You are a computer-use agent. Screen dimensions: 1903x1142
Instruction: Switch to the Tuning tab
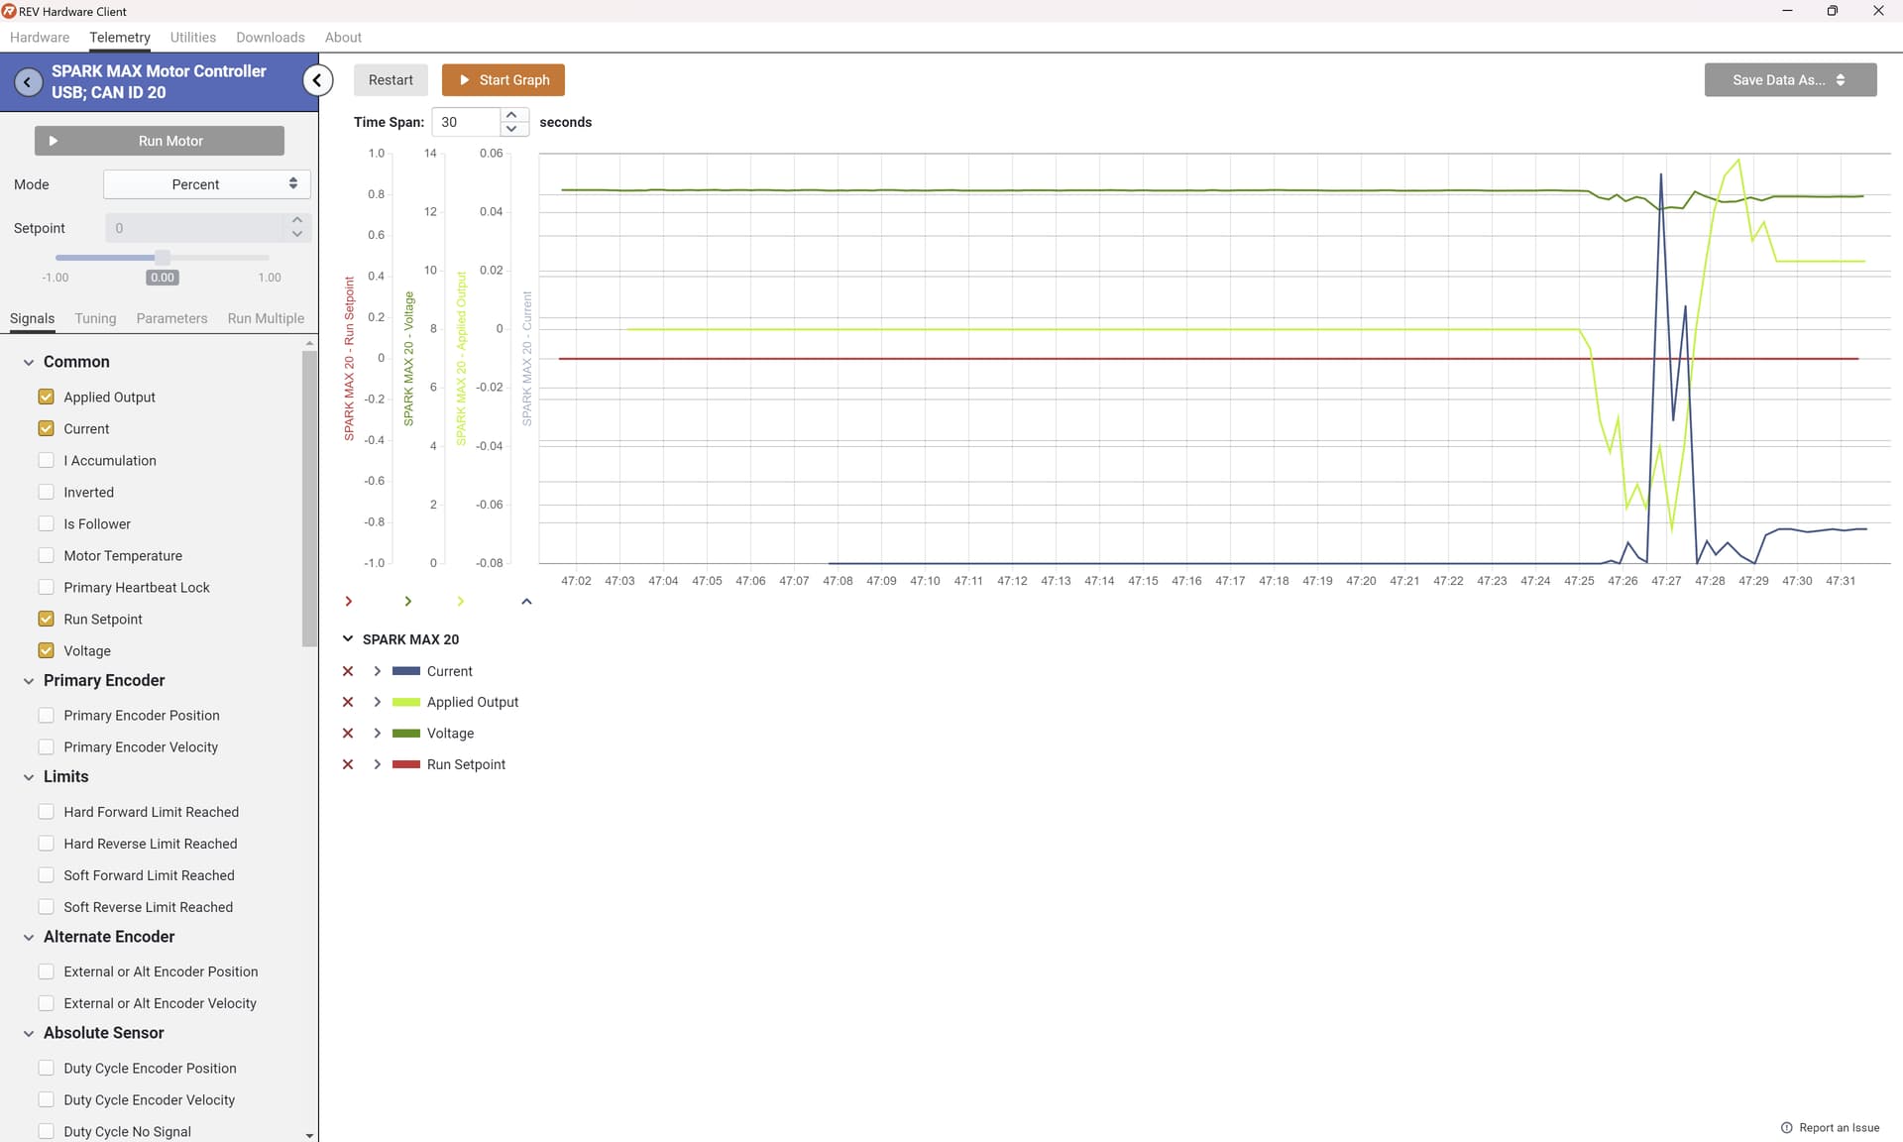95,318
